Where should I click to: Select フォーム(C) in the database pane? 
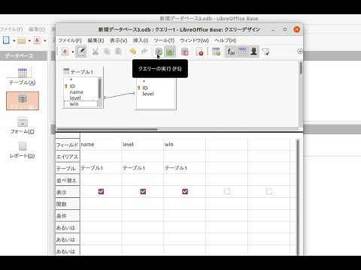(23, 125)
